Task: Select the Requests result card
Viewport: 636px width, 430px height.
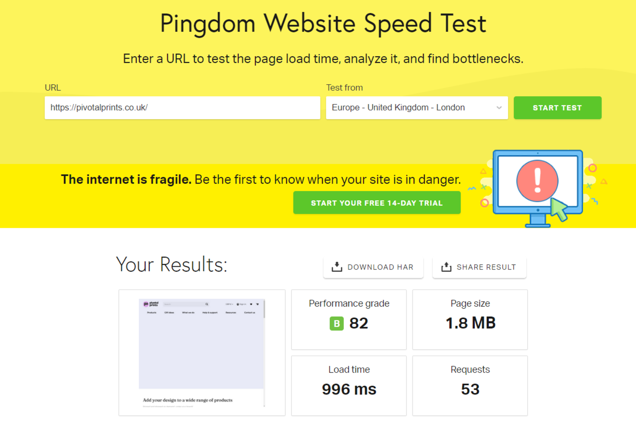Action: [x=470, y=386]
